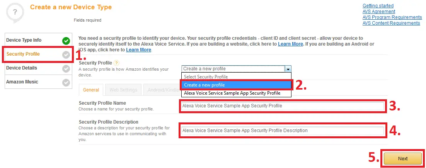Click the grey checkmark beside Amazon Music

pyautogui.click(x=66, y=83)
